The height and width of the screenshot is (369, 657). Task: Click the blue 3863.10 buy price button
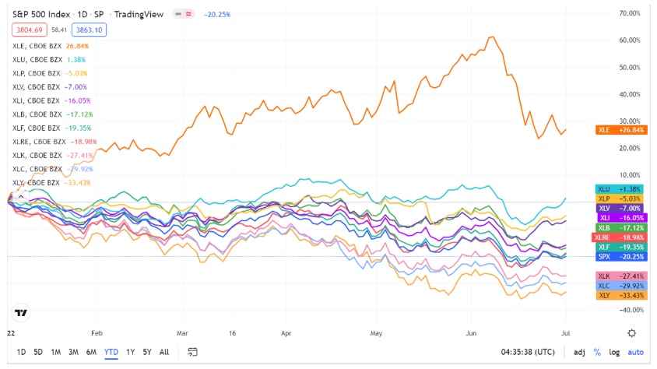click(x=87, y=30)
